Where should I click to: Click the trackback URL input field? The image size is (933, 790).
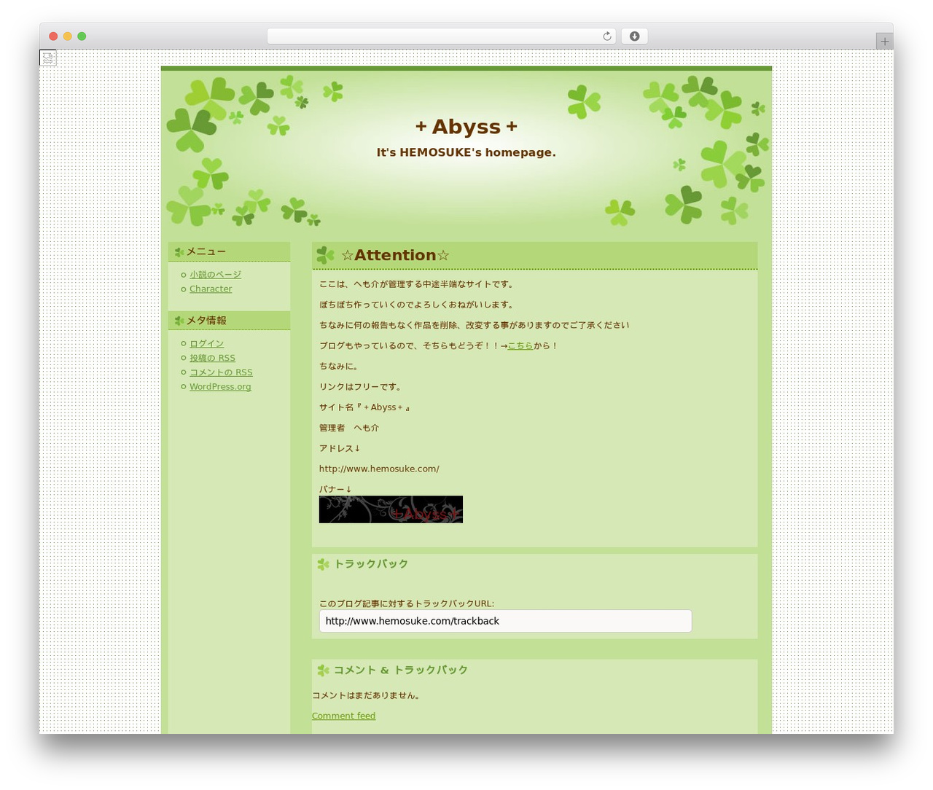coord(505,621)
